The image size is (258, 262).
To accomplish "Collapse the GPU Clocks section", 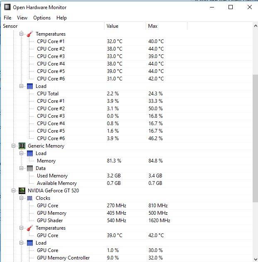I will [x=21, y=198].
